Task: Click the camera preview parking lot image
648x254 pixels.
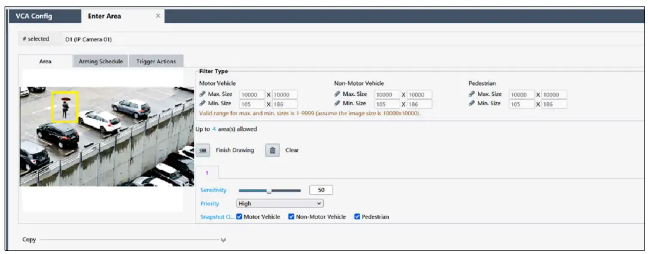Action: point(107,136)
